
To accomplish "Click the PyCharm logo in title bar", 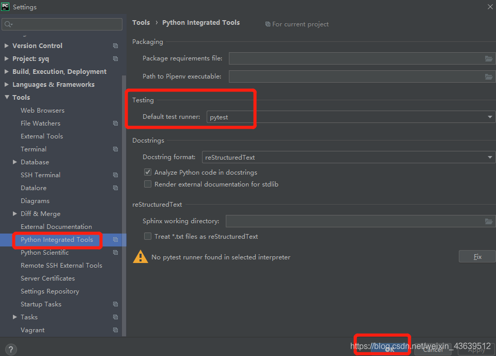I will [5, 6].
